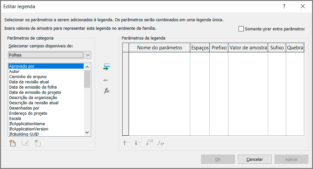The width and height of the screenshot is (313, 169).
Task: Click the help question mark in the title bar
Action: pyautogui.click(x=284, y=6)
